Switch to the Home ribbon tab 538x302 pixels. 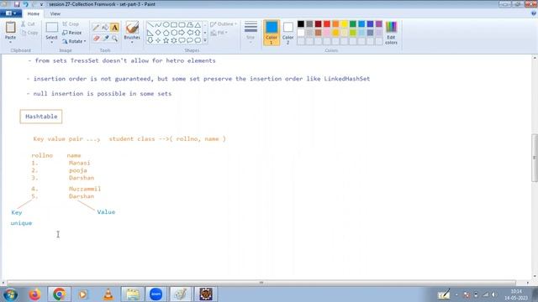[34, 13]
